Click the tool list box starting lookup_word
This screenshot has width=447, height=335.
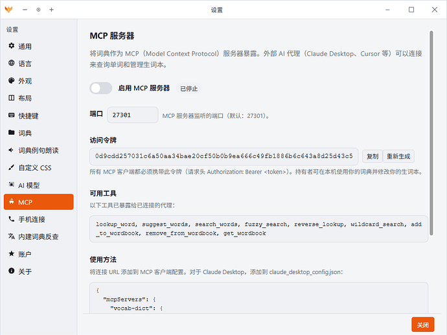259,229
